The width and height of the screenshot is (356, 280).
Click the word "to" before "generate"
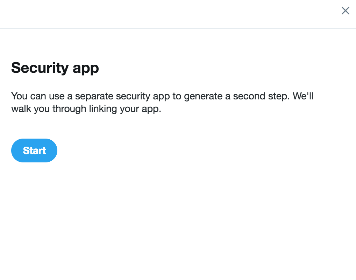177,97
